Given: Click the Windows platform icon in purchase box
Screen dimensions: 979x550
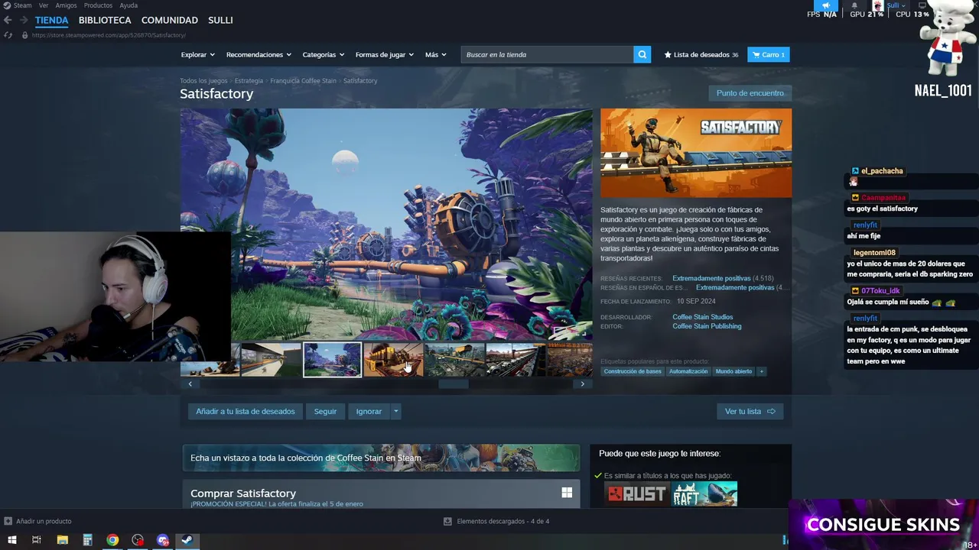Looking at the screenshot, I should pyautogui.click(x=567, y=493).
